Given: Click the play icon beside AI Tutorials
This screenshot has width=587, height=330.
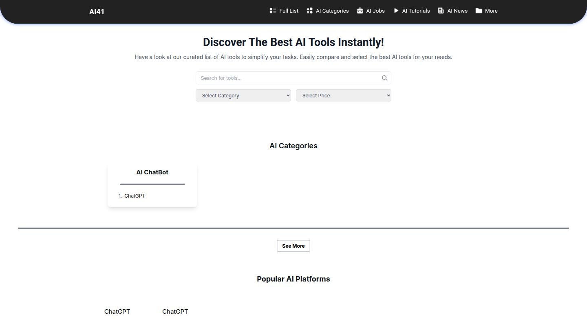Looking at the screenshot, I should [x=396, y=11].
